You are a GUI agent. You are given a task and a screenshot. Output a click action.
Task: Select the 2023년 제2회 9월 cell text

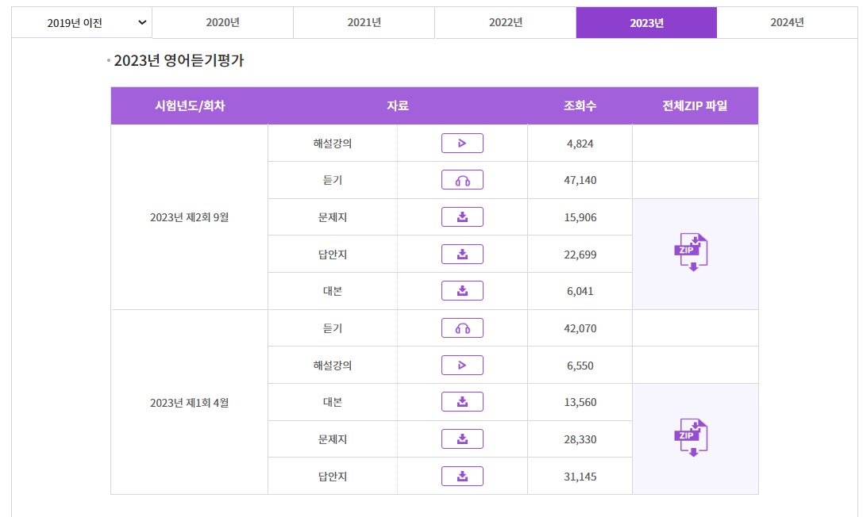click(189, 217)
